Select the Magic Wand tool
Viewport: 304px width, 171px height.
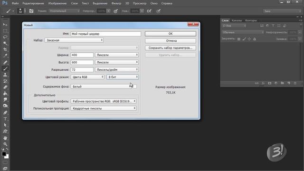(x=5, y=43)
